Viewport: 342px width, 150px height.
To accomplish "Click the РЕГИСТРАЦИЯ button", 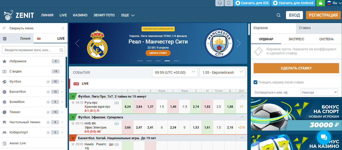I will pyautogui.click(x=323, y=15).
